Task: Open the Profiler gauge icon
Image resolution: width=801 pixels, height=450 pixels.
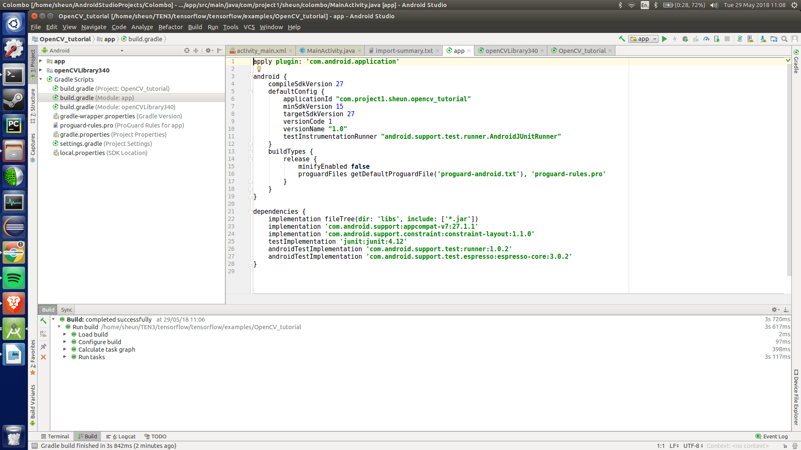Action: click(706, 39)
